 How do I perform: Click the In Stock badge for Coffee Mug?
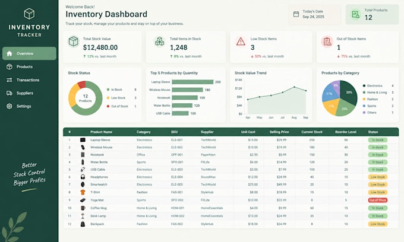tap(378, 208)
